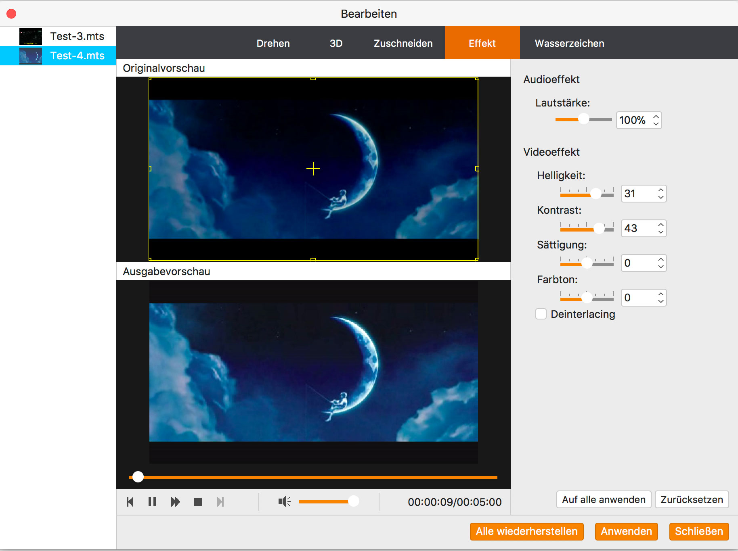The height and width of the screenshot is (551, 738).
Task: Decrease Helligkeit value with down arrow
Action: [x=661, y=197]
